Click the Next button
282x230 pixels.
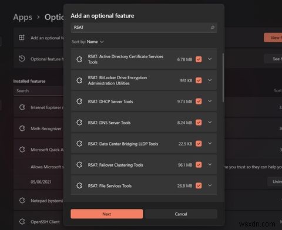click(x=107, y=214)
